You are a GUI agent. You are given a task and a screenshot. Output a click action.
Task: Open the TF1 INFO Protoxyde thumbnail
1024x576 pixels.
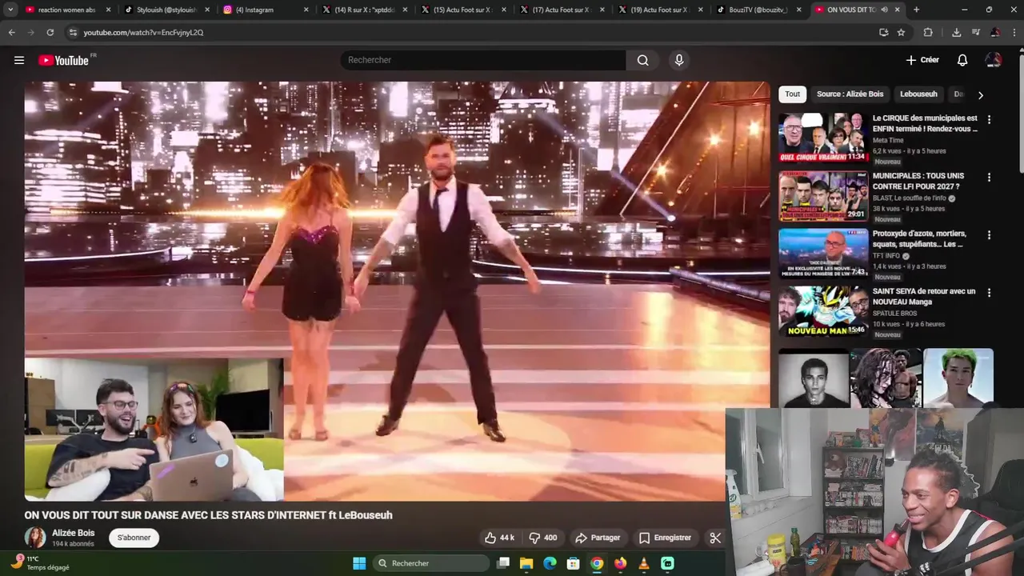pyautogui.click(x=823, y=253)
